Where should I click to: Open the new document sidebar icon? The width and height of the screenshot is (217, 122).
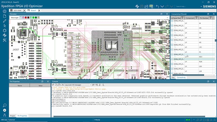click(x=4, y=16)
